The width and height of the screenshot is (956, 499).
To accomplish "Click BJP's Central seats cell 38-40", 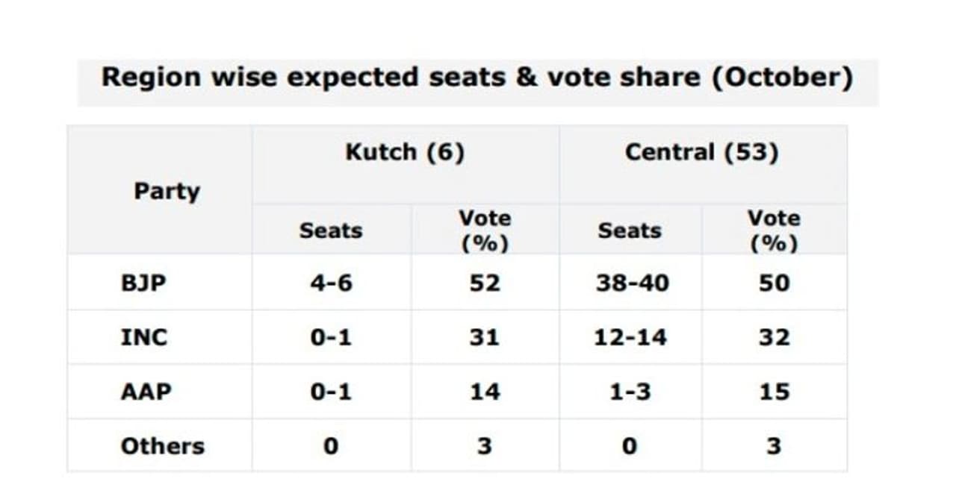I will click(633, 283).
